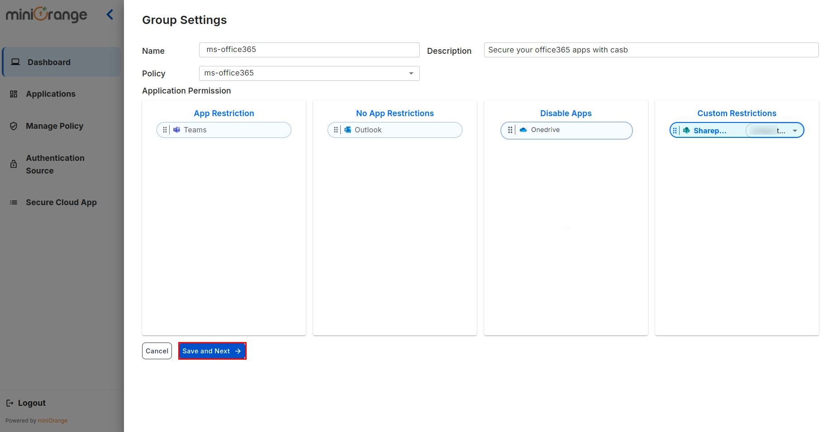The width and height of the screenshot is (837, 432).
Task: Click the Name input field
Action: [309, 50]
